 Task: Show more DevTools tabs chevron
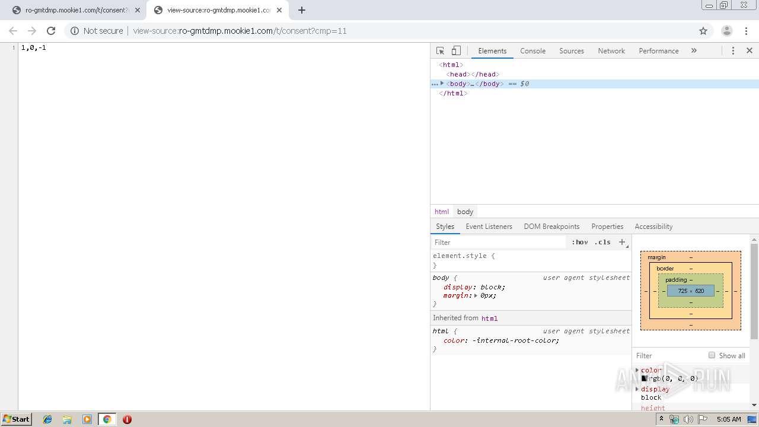(x=694, y=51)
